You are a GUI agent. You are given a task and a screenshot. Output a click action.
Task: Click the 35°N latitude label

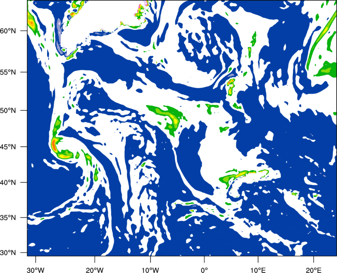click(x=8, y=218)
